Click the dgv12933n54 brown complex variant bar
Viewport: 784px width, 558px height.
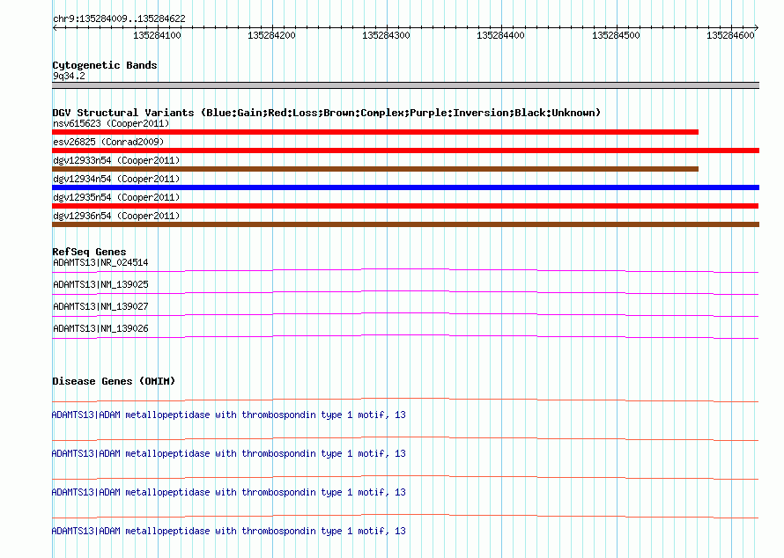point(375,169)
